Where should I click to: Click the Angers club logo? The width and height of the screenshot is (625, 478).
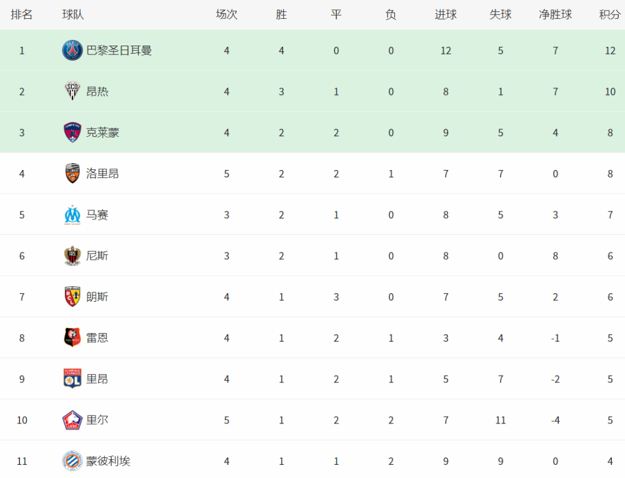click(72, 91)
